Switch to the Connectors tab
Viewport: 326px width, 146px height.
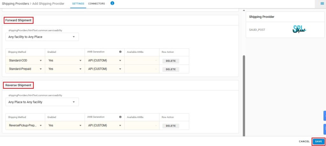(x=96, y=3)
